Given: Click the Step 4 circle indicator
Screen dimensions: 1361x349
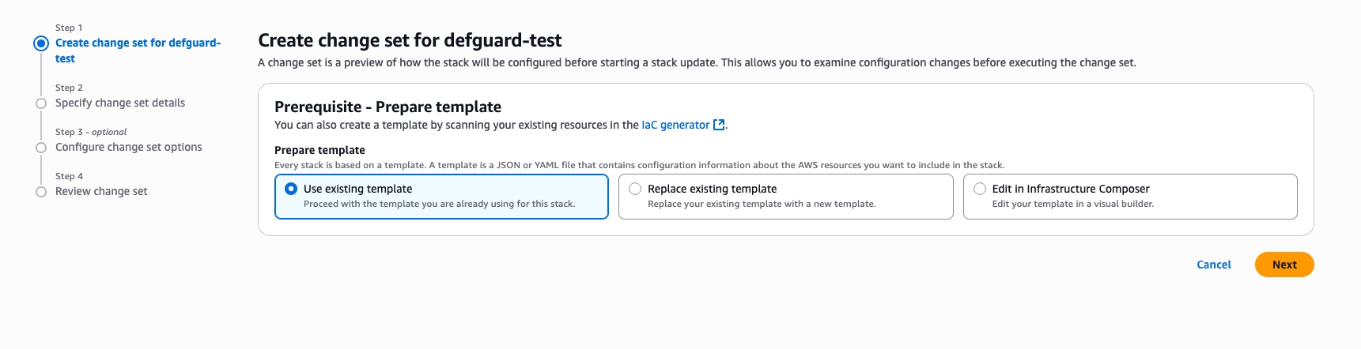Looking at the screenshot, I should (x=41, y=192).
